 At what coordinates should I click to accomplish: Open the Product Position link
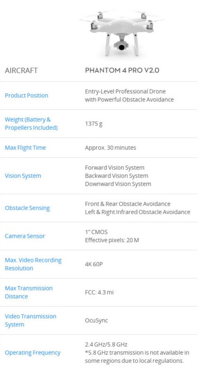(x=26, y=96)
